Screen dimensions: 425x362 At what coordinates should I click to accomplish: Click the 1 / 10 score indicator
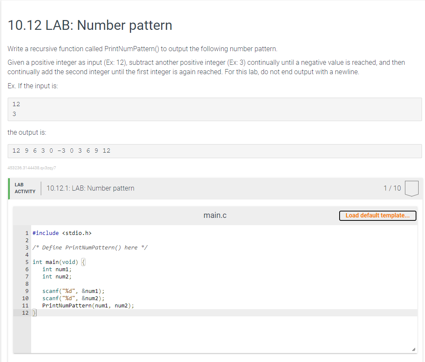[392, 188]
